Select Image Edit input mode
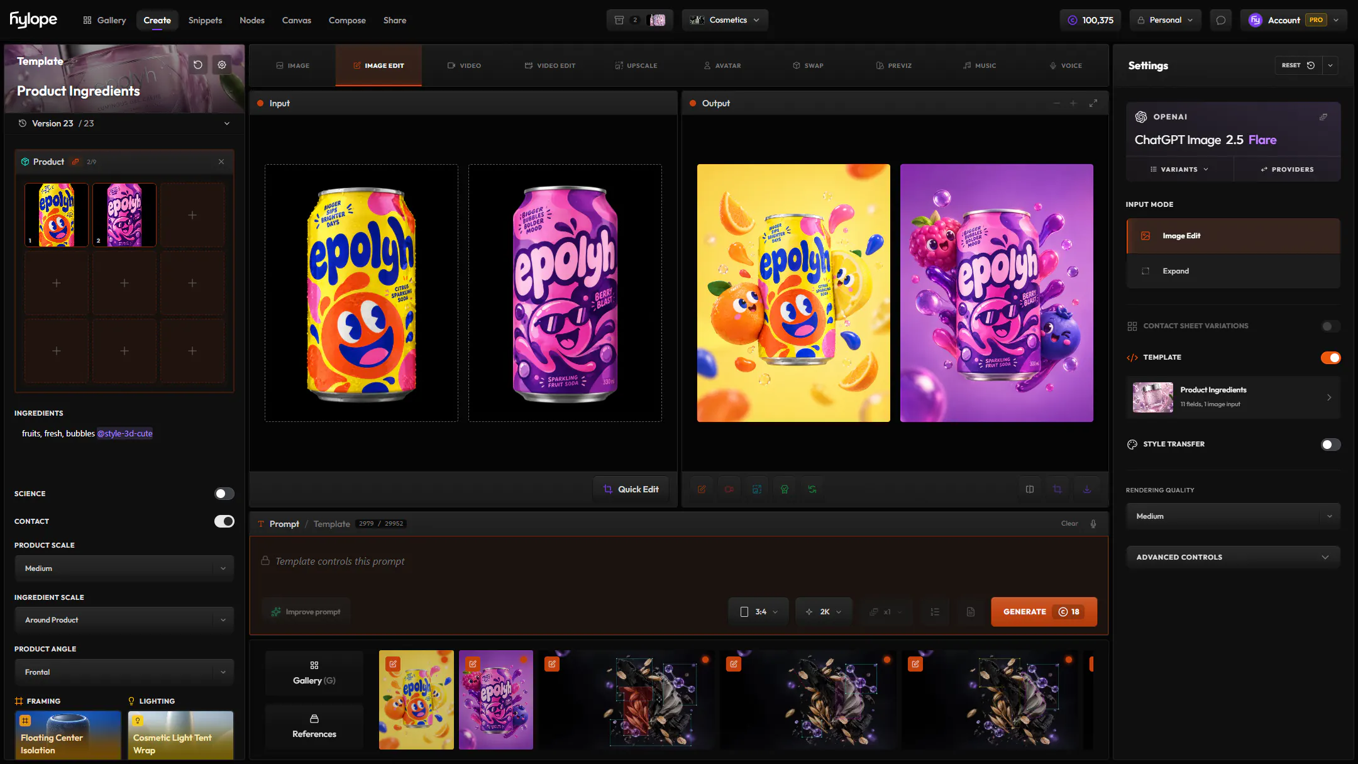 point(1234,236)
